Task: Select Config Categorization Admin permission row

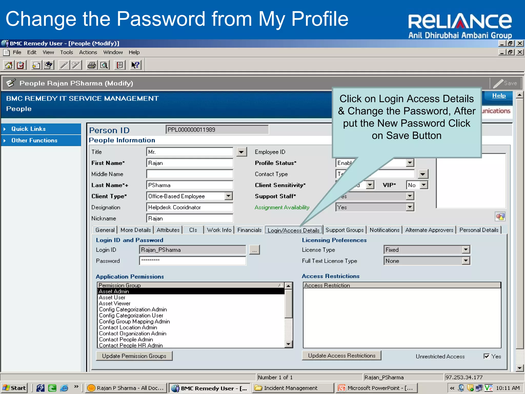Action: point(191,310)
